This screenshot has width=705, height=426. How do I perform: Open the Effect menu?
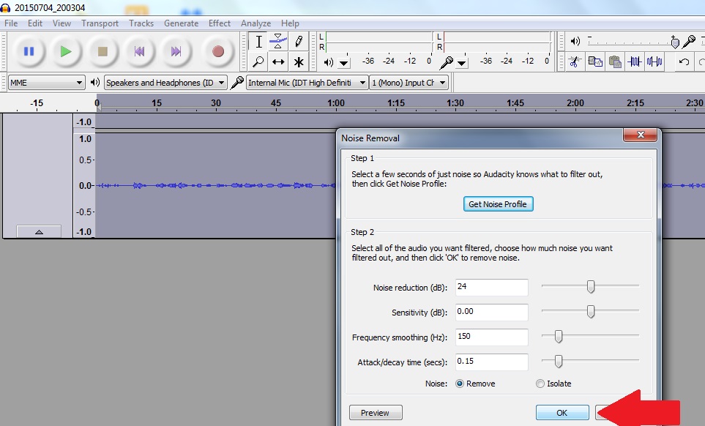(x=220, y=23)
